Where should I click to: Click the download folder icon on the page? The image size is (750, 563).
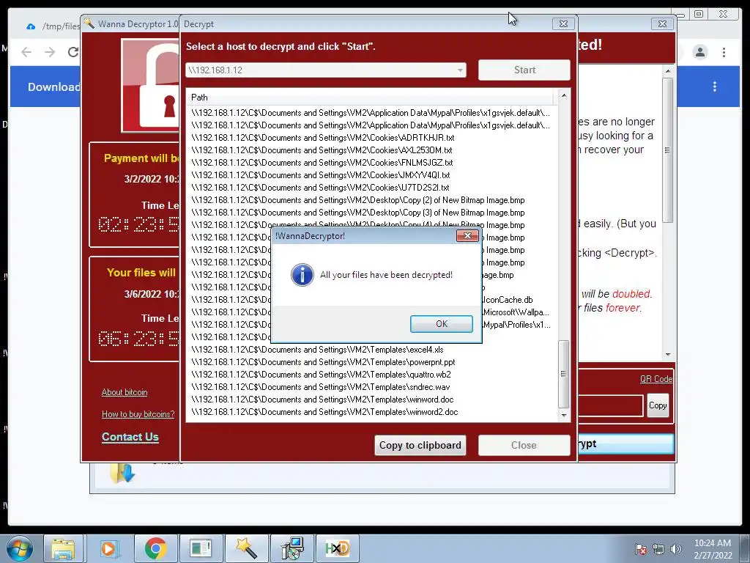122,473
